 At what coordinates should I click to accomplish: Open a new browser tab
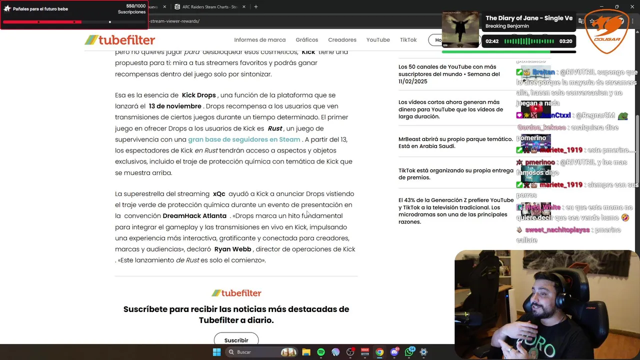pyautogui.click(x=256, y=7)
